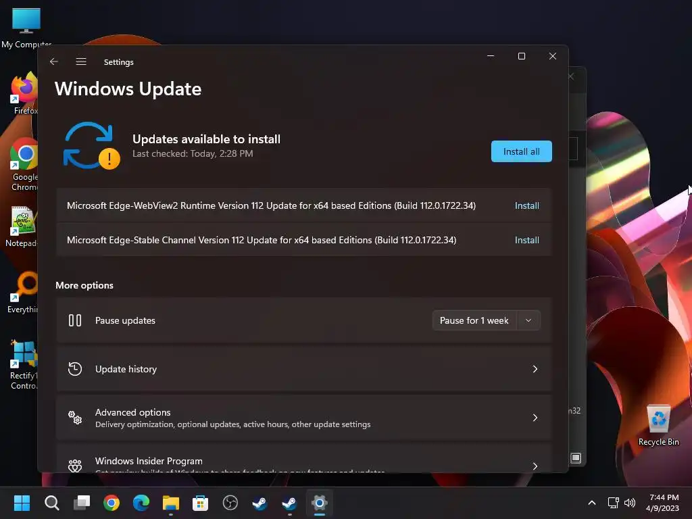Open Task View from the taskbar
Screen dimensions: 692x519
tap(82, 503)
